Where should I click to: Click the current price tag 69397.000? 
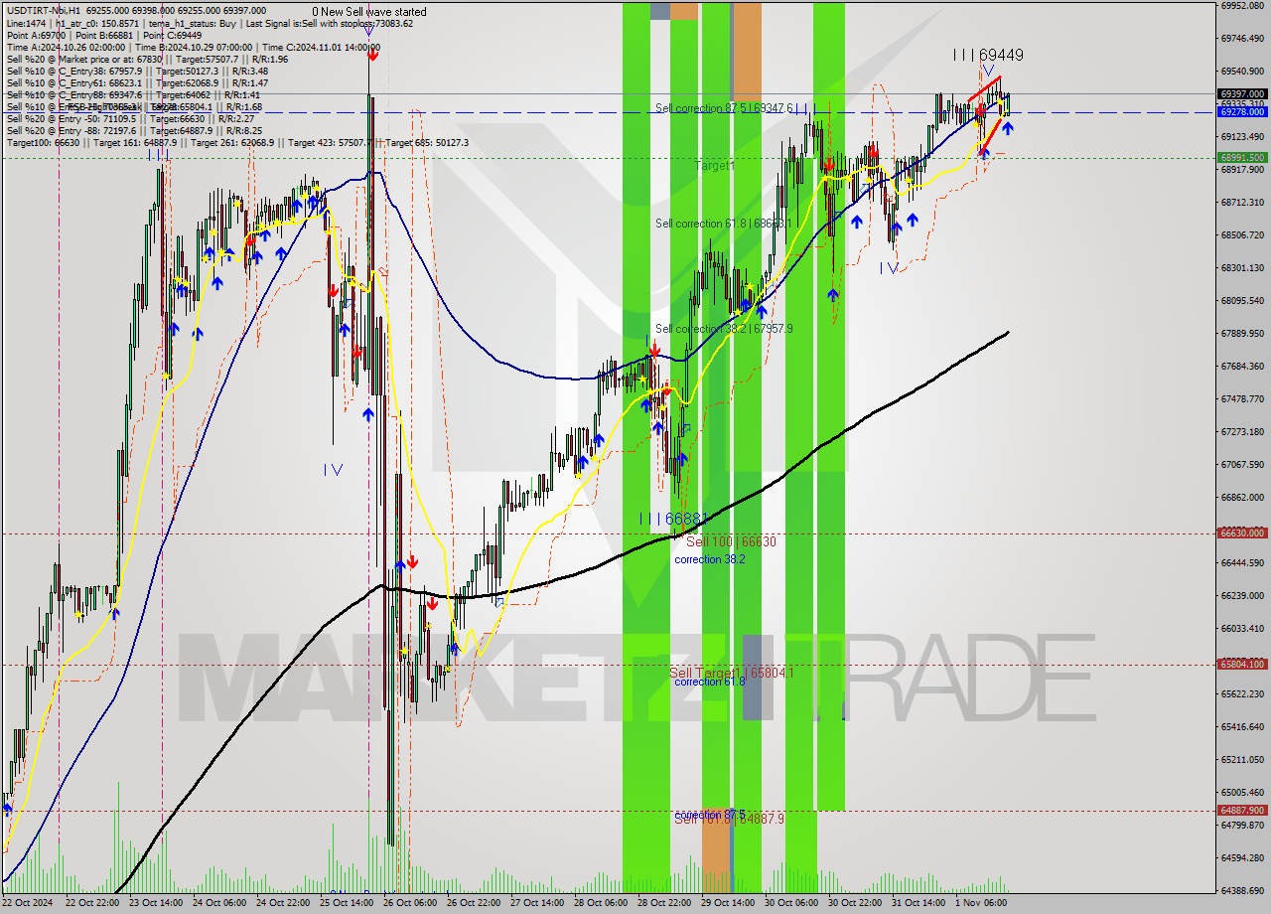click(1242, 93)
